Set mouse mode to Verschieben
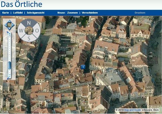Viewport: 162px width, 114px height. 90,13
